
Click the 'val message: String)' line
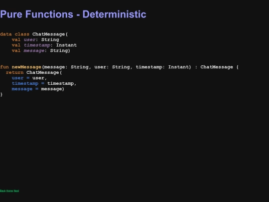(41, 51)
